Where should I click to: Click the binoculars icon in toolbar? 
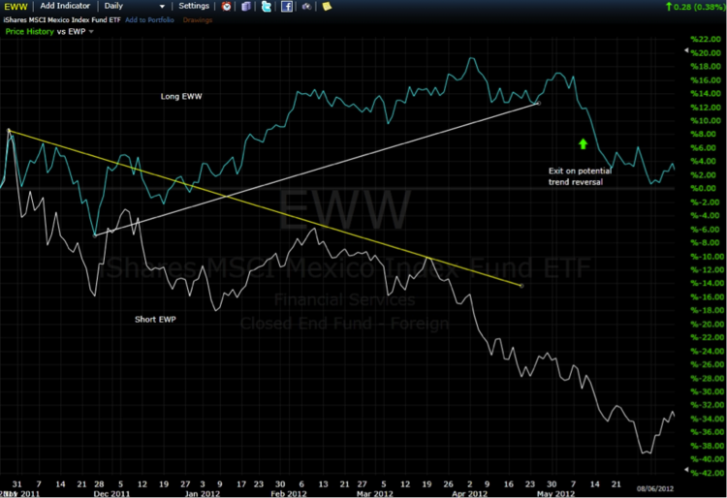(x=306, y=6)
